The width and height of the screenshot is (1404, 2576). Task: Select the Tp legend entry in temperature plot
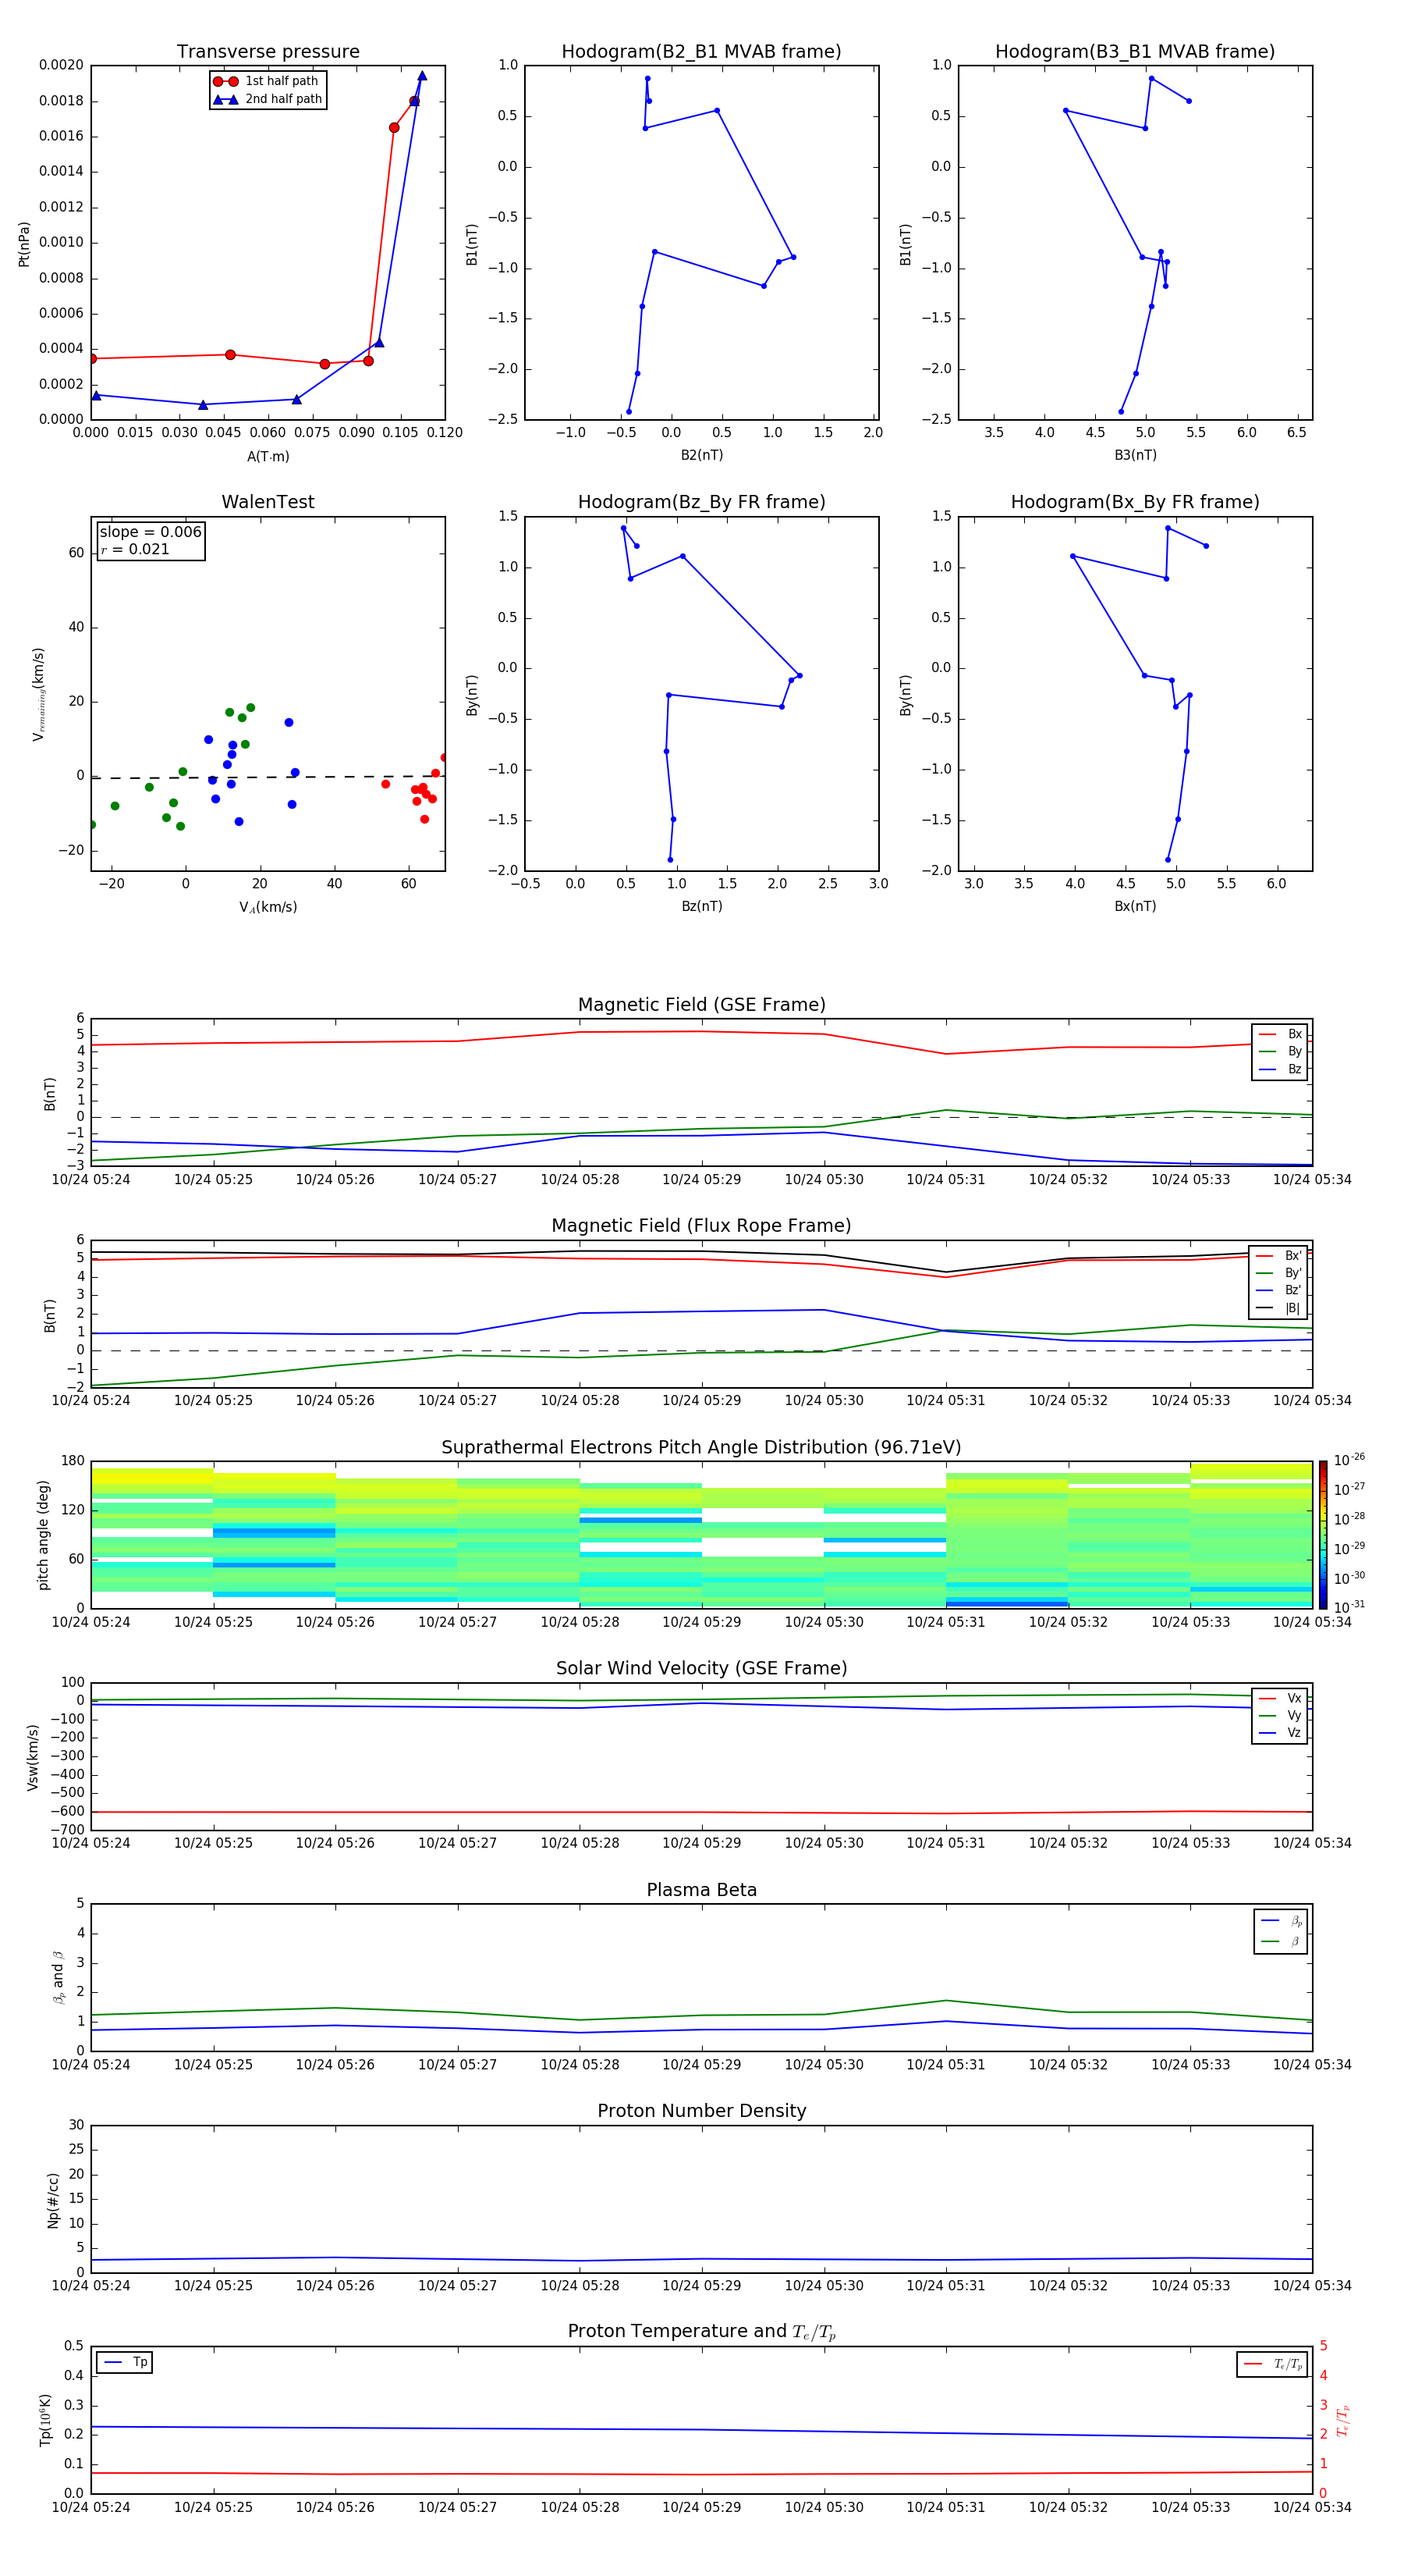coord(125,2363)
